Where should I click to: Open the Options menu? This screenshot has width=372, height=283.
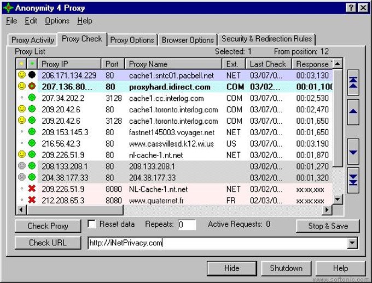coord(57,21)
